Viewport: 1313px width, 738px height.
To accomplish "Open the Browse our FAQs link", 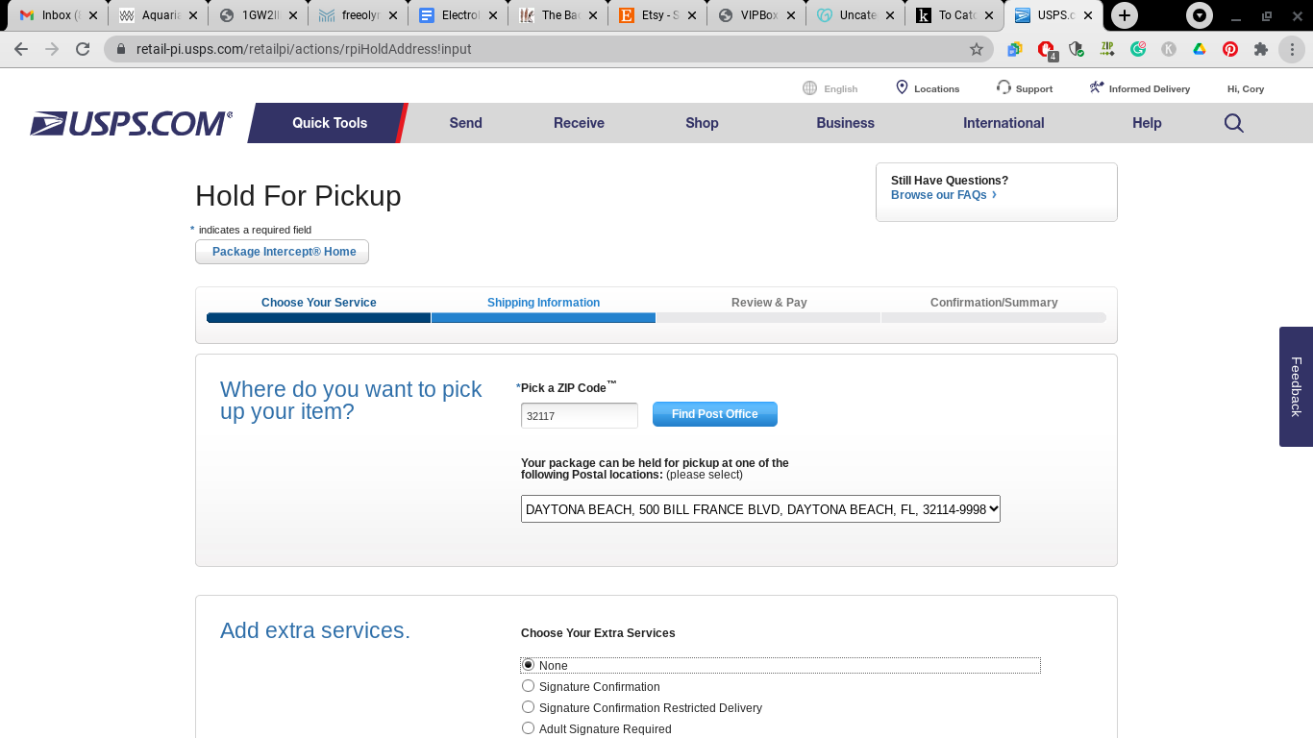I will tap(937, 194).
